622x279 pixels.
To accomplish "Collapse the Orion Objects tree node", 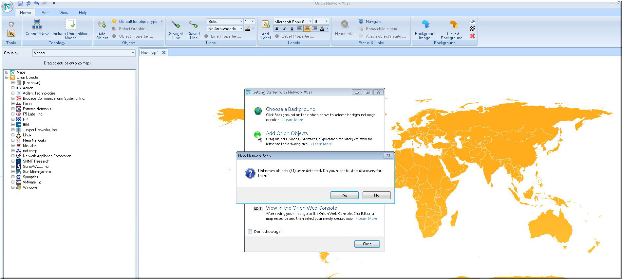I will point(7,78).
